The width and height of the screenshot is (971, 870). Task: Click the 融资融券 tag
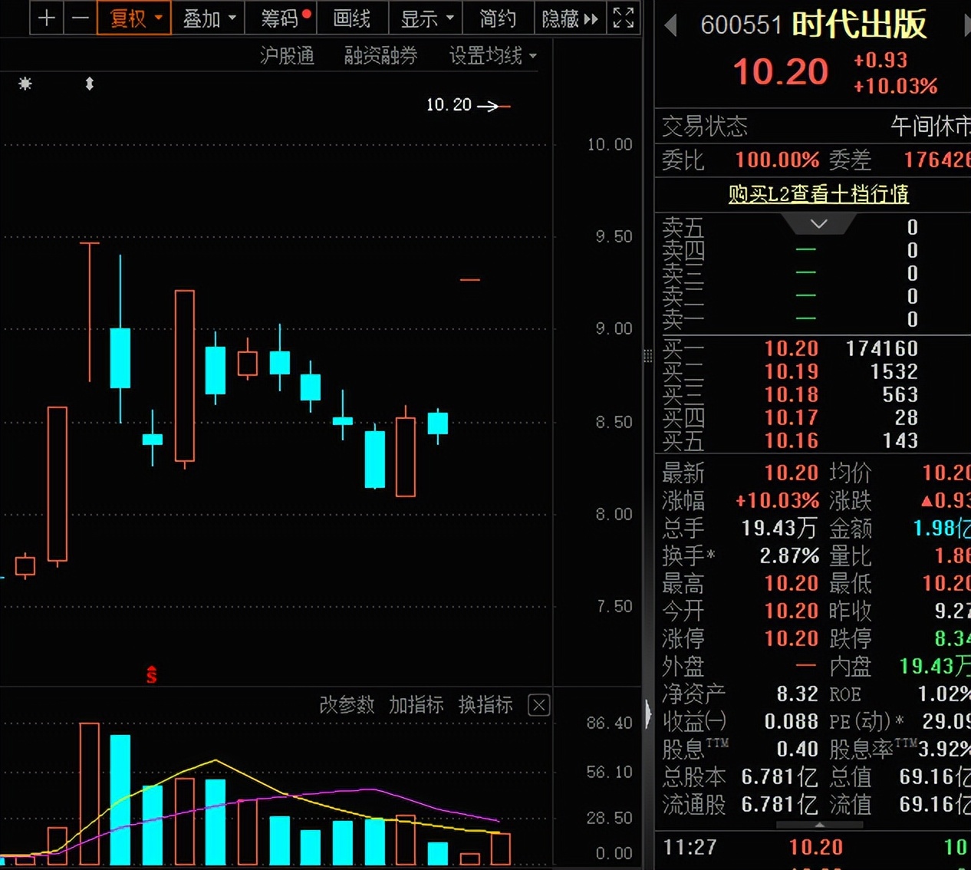pyautogui.click(x=381, y=55)
